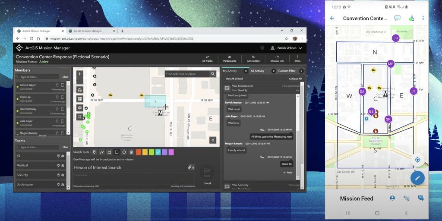Pick the purple sketch color
This screenshot has width=442, height=221.
[164, 152]
